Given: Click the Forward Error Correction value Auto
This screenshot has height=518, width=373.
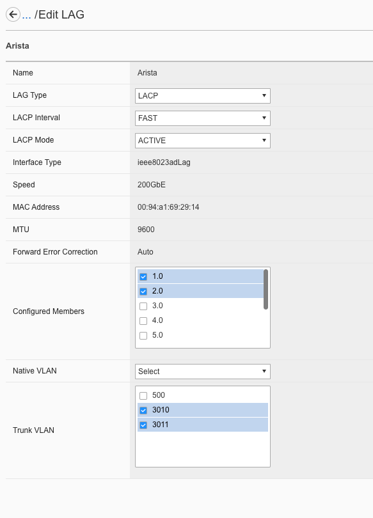Looking at the screenshot, I should coord(145,252).
